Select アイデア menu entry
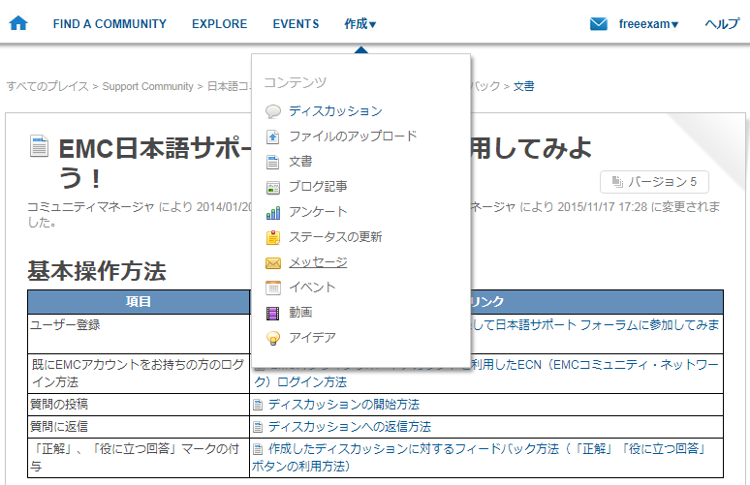Screen dimensions: 750x485 (312, 338)
